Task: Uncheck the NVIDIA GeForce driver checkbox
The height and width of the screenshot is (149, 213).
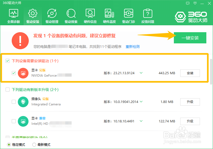Action: 14,73
